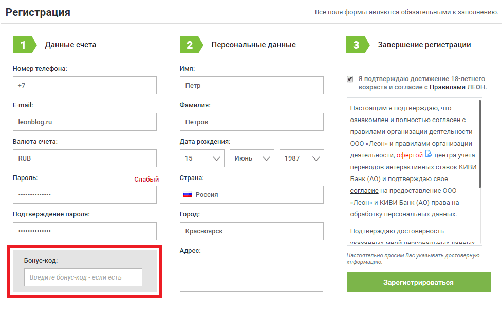Click the terms text box scrollbar
The image size is (502, 318).
[x=480, y=144]
